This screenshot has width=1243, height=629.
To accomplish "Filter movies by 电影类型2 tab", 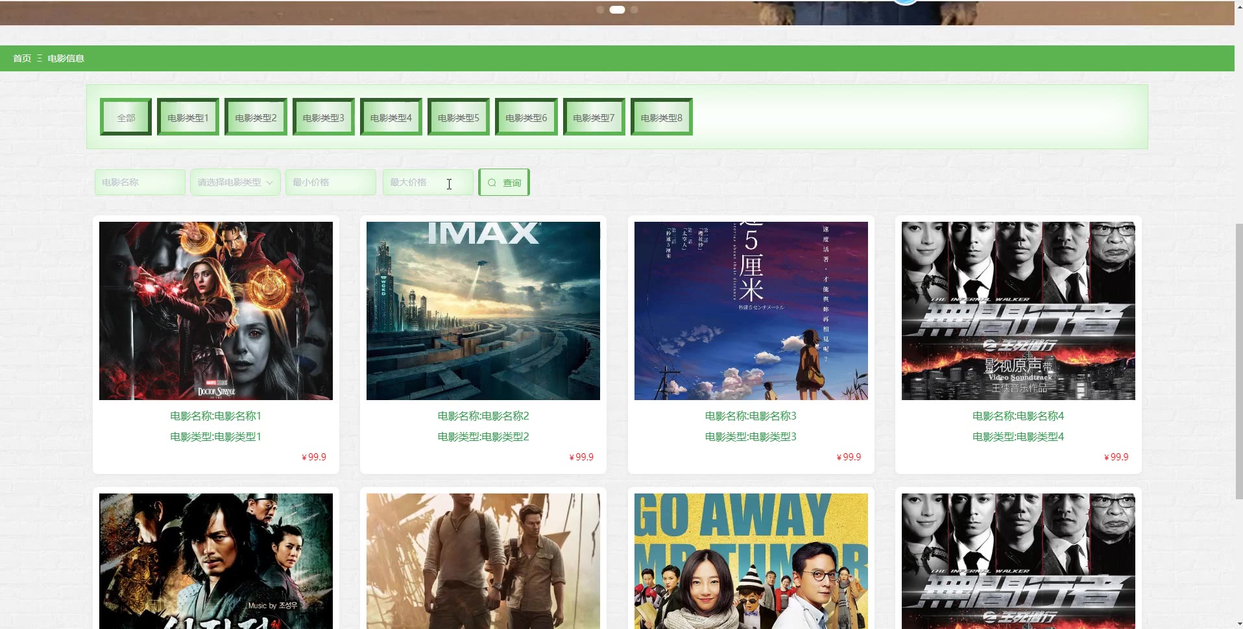I will (x=256, y=117).
